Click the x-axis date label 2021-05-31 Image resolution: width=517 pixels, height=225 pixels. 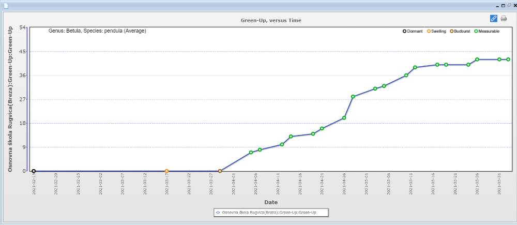pyautogui.click(x=499, y=184)
